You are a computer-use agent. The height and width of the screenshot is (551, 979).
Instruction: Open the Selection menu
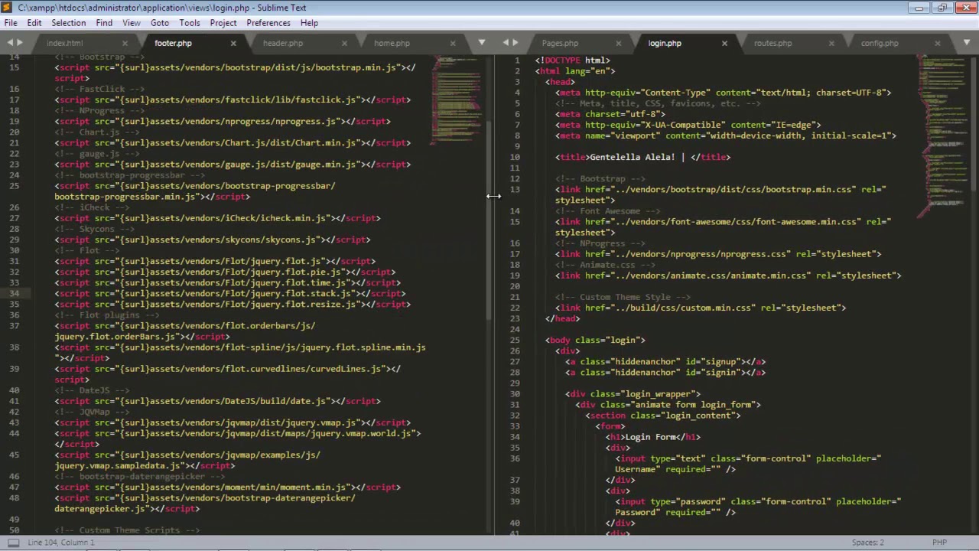68,23
